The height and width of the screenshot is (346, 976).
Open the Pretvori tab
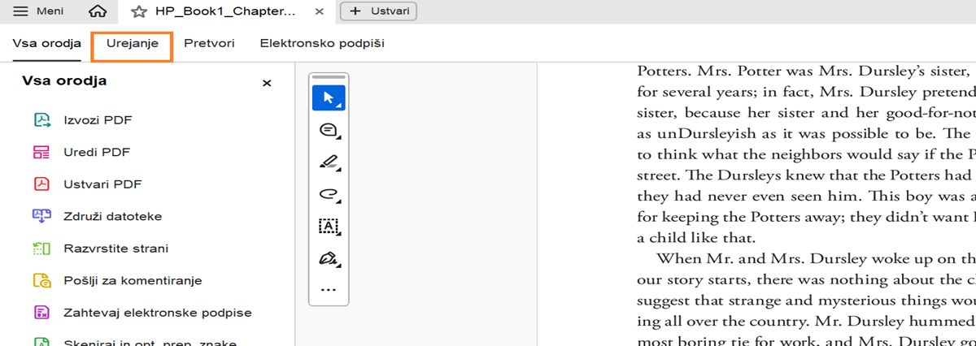[x=209, y=43]
